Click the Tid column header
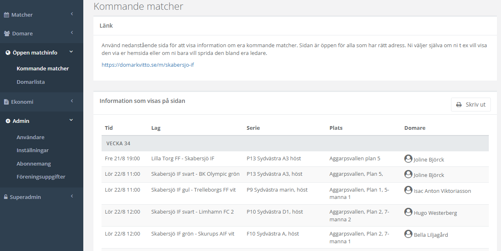501x251 pixels. [109, 128]
